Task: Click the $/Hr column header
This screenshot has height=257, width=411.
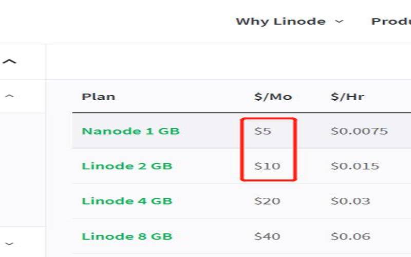Action: (x=347, y=97)
